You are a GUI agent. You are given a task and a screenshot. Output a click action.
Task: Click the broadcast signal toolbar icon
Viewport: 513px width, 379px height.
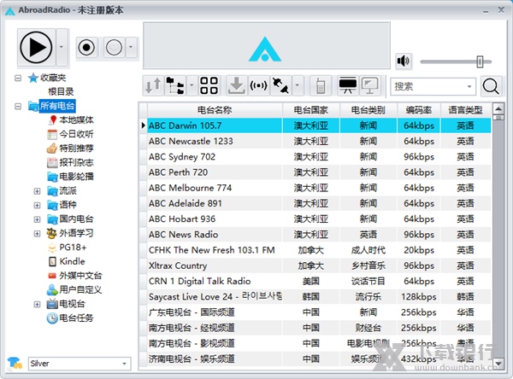click(258, 85)
